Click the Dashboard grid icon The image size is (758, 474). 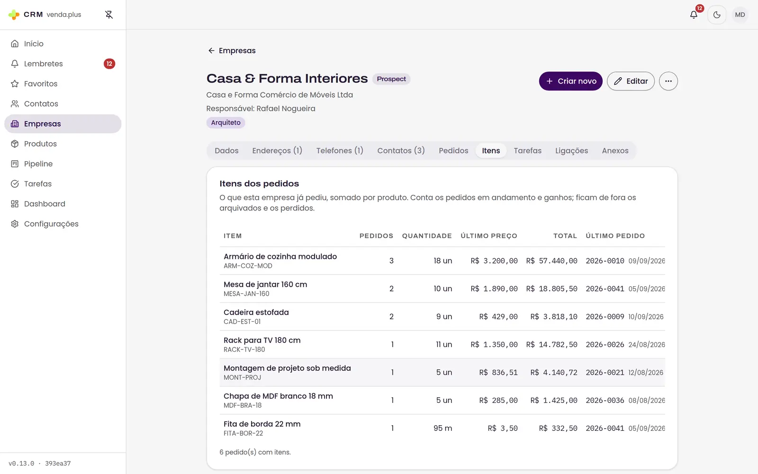click(15, 204)
